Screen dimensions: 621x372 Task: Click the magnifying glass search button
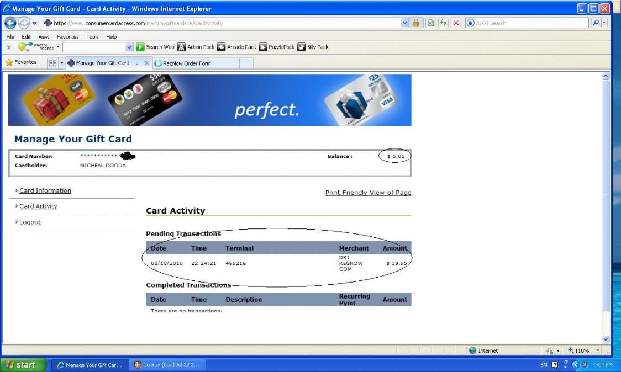pyautogui.click(x=596, y=23)
